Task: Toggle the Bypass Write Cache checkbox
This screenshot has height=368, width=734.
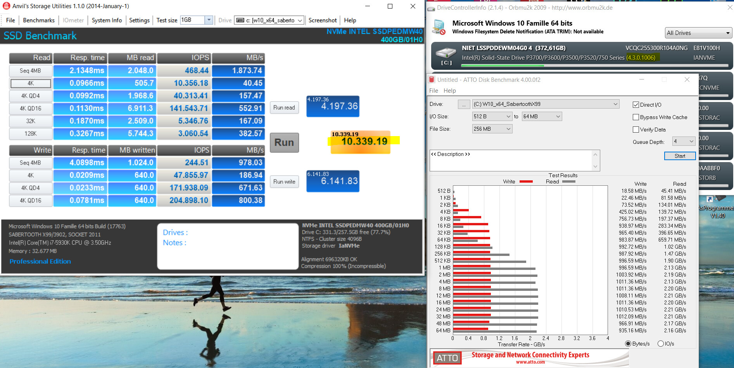Action: click(x=636, y=117)
